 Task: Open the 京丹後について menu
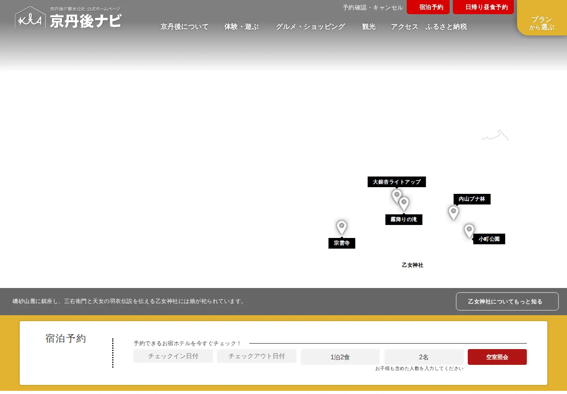tap(184, 27)
